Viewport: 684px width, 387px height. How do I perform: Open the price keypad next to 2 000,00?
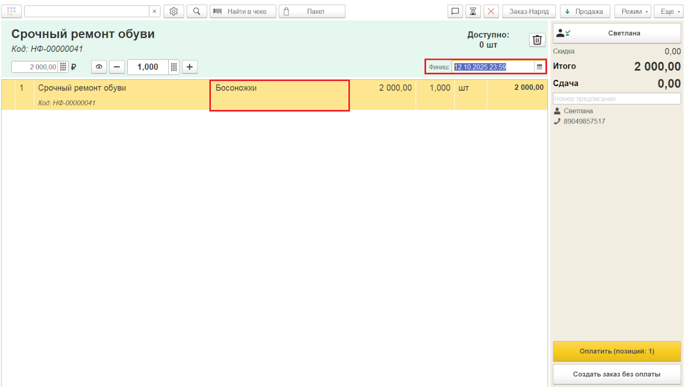[63, 67]
